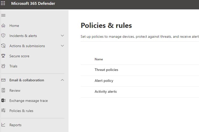199x132 pixels.
Task: Click the Microsoft 365 Defender title
Action: point(33,3)
